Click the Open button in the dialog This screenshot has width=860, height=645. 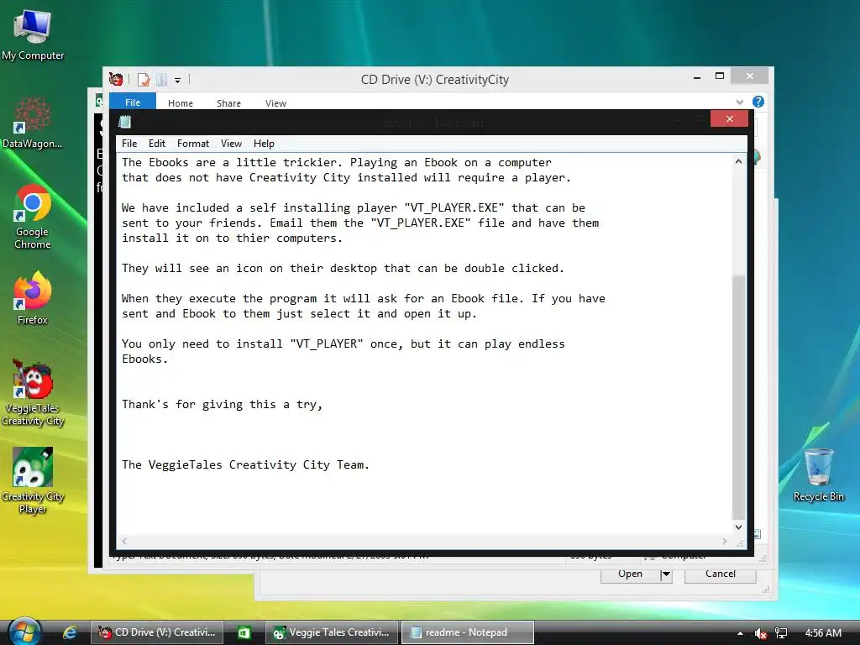pos(630,574)
